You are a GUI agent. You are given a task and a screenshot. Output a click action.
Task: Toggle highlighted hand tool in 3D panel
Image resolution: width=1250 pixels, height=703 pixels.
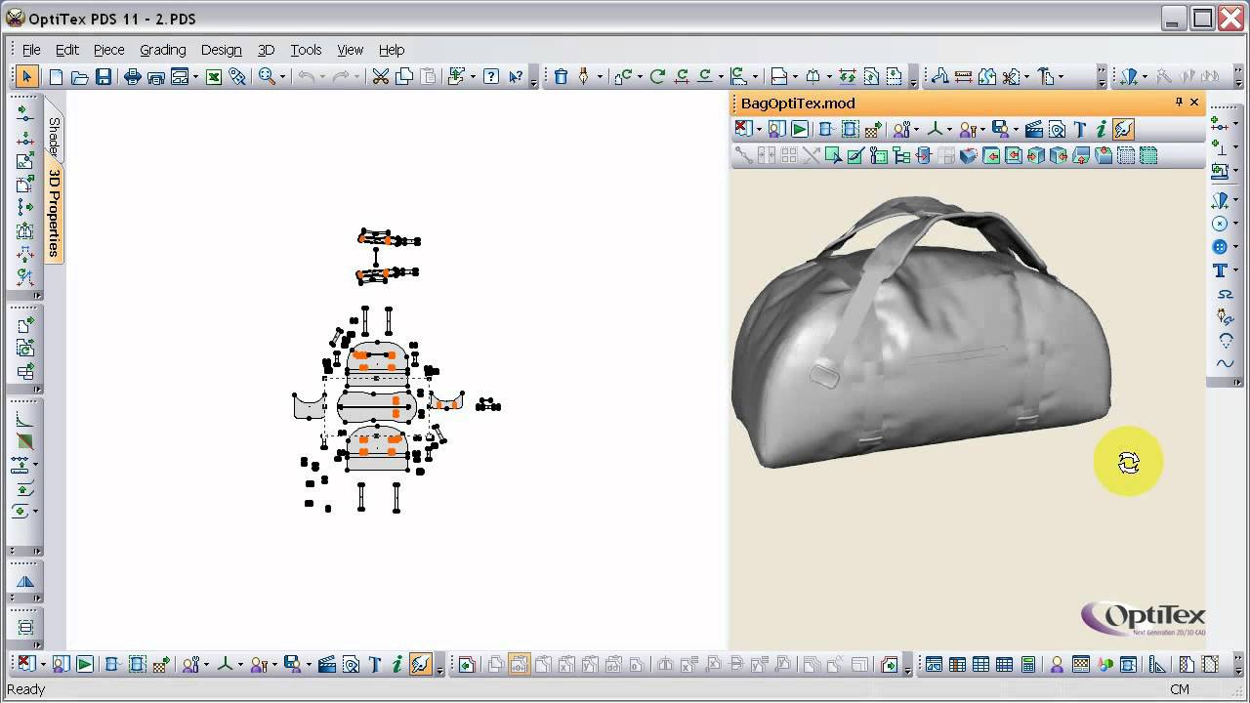[1123, 129]
